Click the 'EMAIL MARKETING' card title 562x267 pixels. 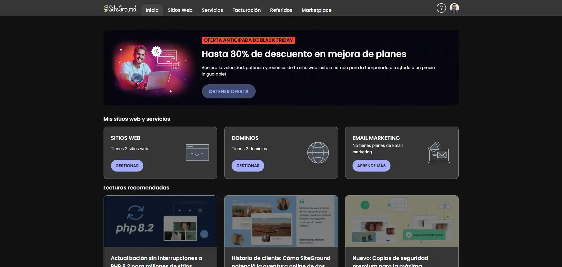(x=376, y=138)
